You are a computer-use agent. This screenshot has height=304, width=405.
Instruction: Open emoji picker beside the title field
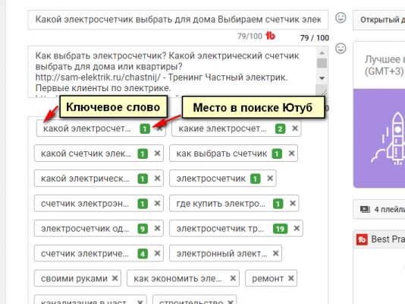click(341, 17)
